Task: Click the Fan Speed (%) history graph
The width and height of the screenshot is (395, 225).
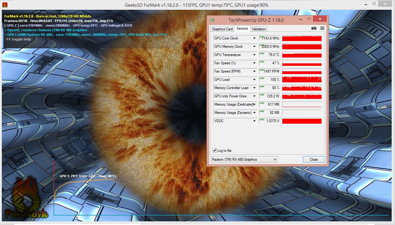Action: 302,63
